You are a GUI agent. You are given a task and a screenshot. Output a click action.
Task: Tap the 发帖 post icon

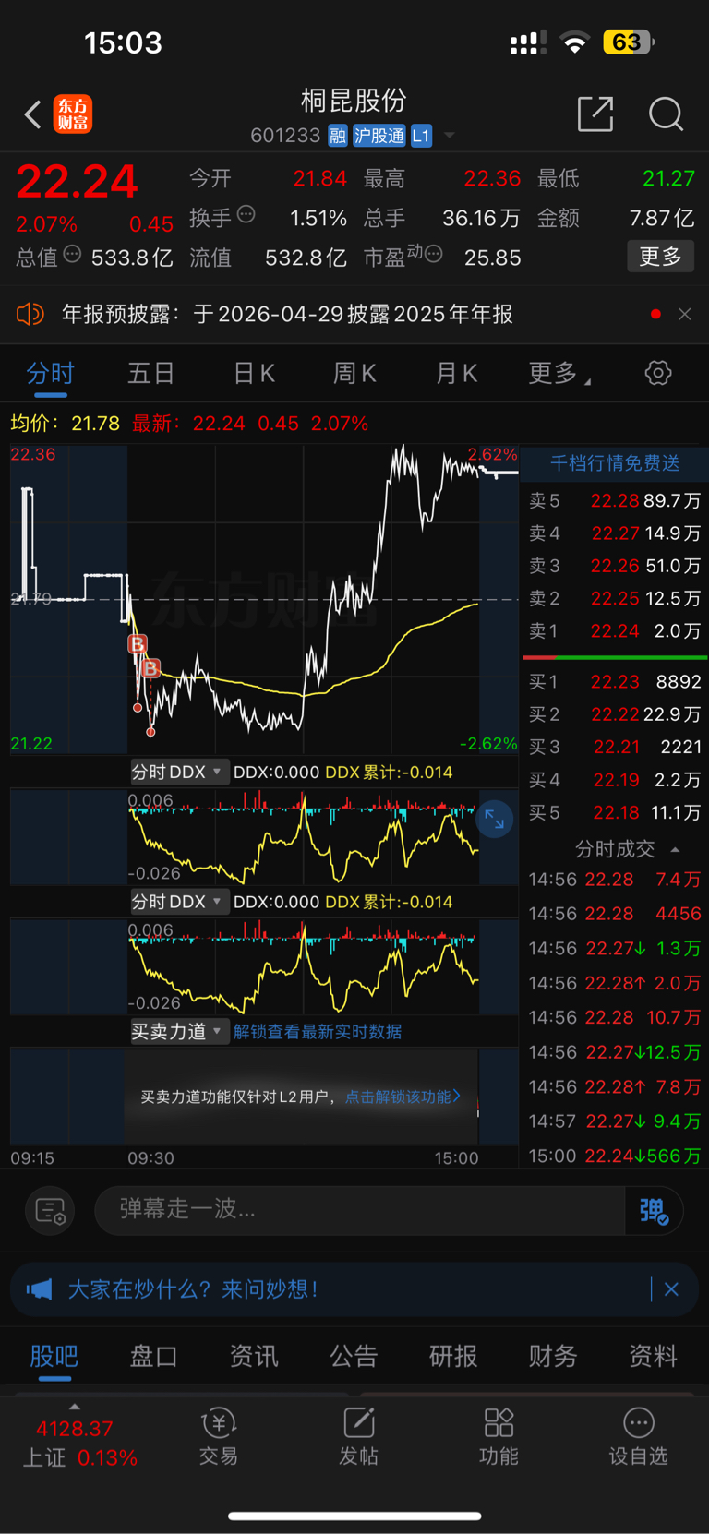point(358,1438)
